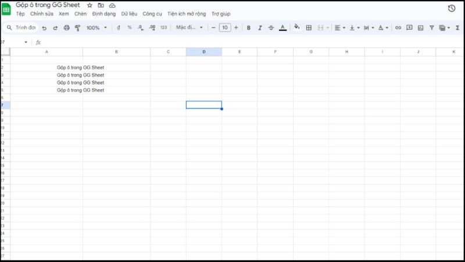The width and height of the screenshot is (465, 262).
Task: Toggle italic formatting
Action: 260,27
